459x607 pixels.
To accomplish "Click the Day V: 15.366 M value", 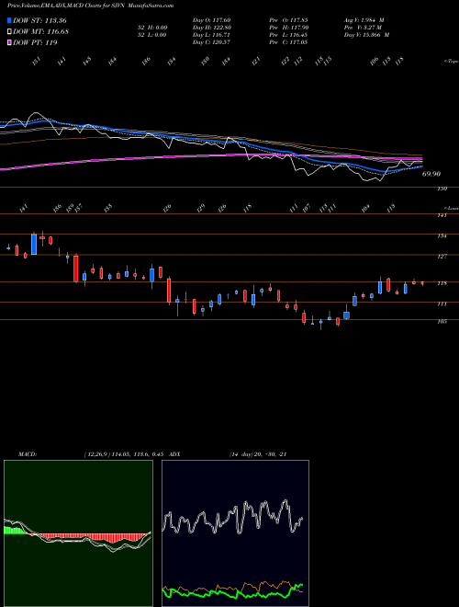I will tap(366, 35).
